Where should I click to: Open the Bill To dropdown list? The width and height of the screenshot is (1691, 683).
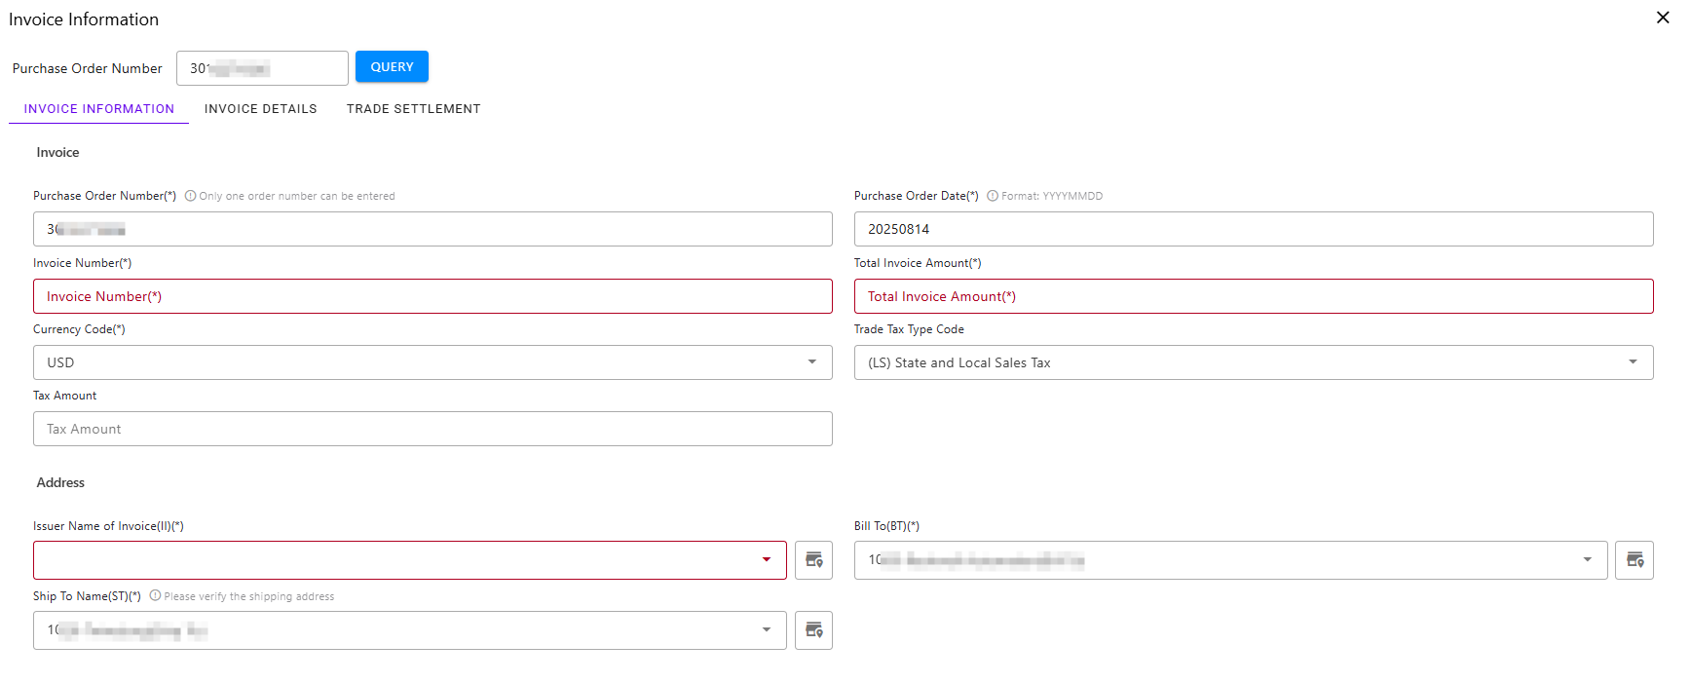coord(1587,560)
